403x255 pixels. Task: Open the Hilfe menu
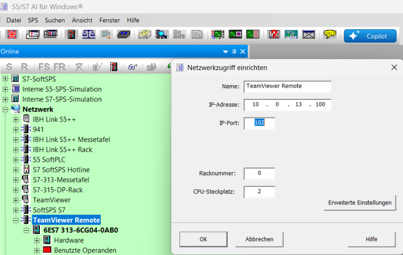[x=133, y=20]
